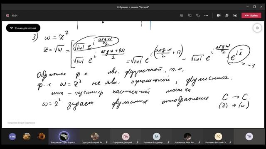Viewport: 266px width, 149px height.
Task: Open whiteboard settings gear in the corner
Action: click(257, 28)
